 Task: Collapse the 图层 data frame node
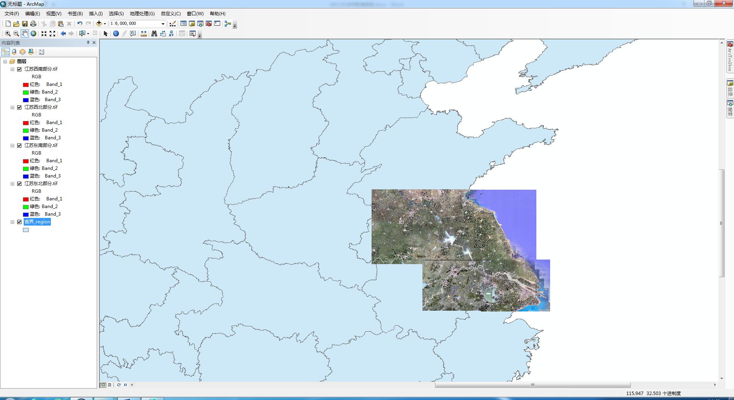tap(5, 61)
